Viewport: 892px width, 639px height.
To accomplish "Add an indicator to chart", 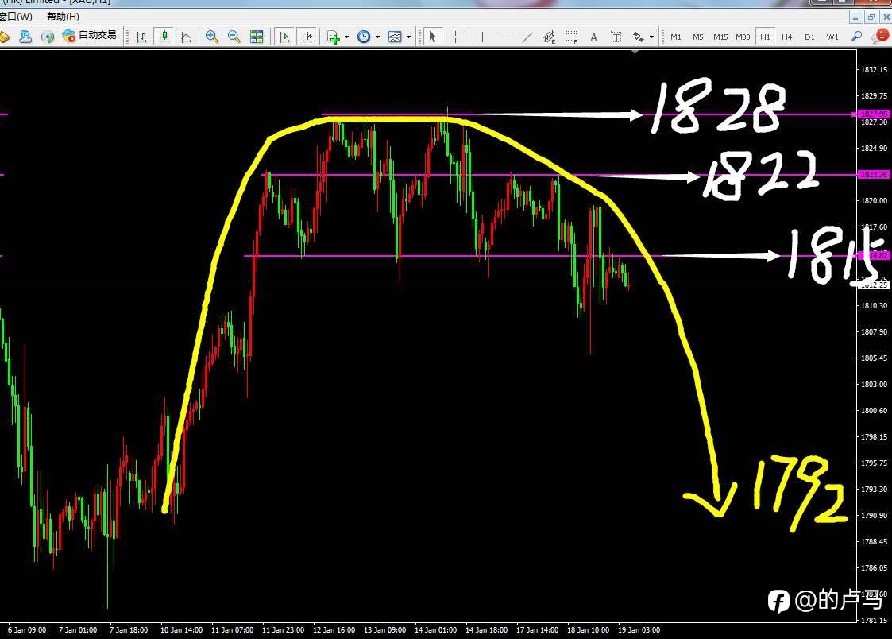I will tap(334, 37).
